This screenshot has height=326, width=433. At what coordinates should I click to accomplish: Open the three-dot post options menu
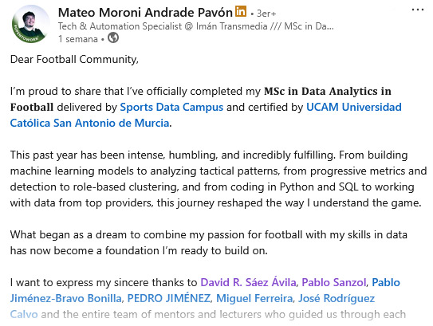pyautogui.click(x=418, y=10)
